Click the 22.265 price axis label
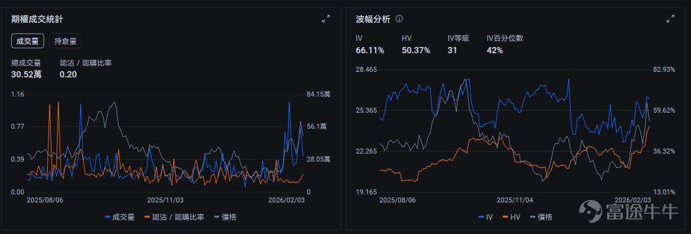691x234 pixels. pyautogui.click(x=367, y=151)
